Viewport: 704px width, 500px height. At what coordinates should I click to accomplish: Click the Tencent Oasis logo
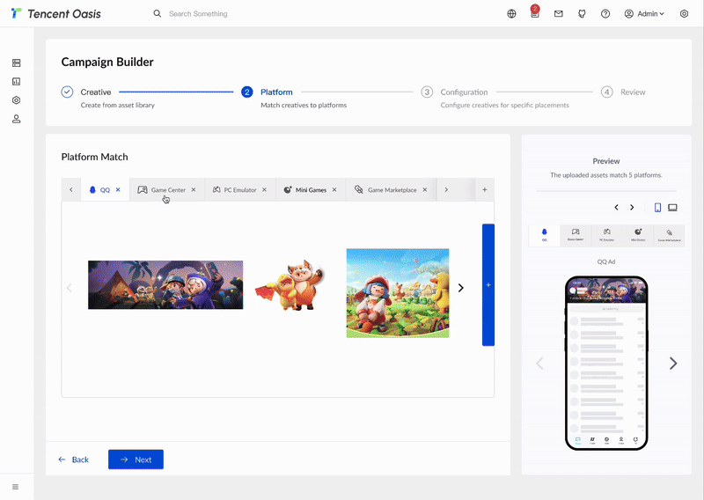point(56,13)
